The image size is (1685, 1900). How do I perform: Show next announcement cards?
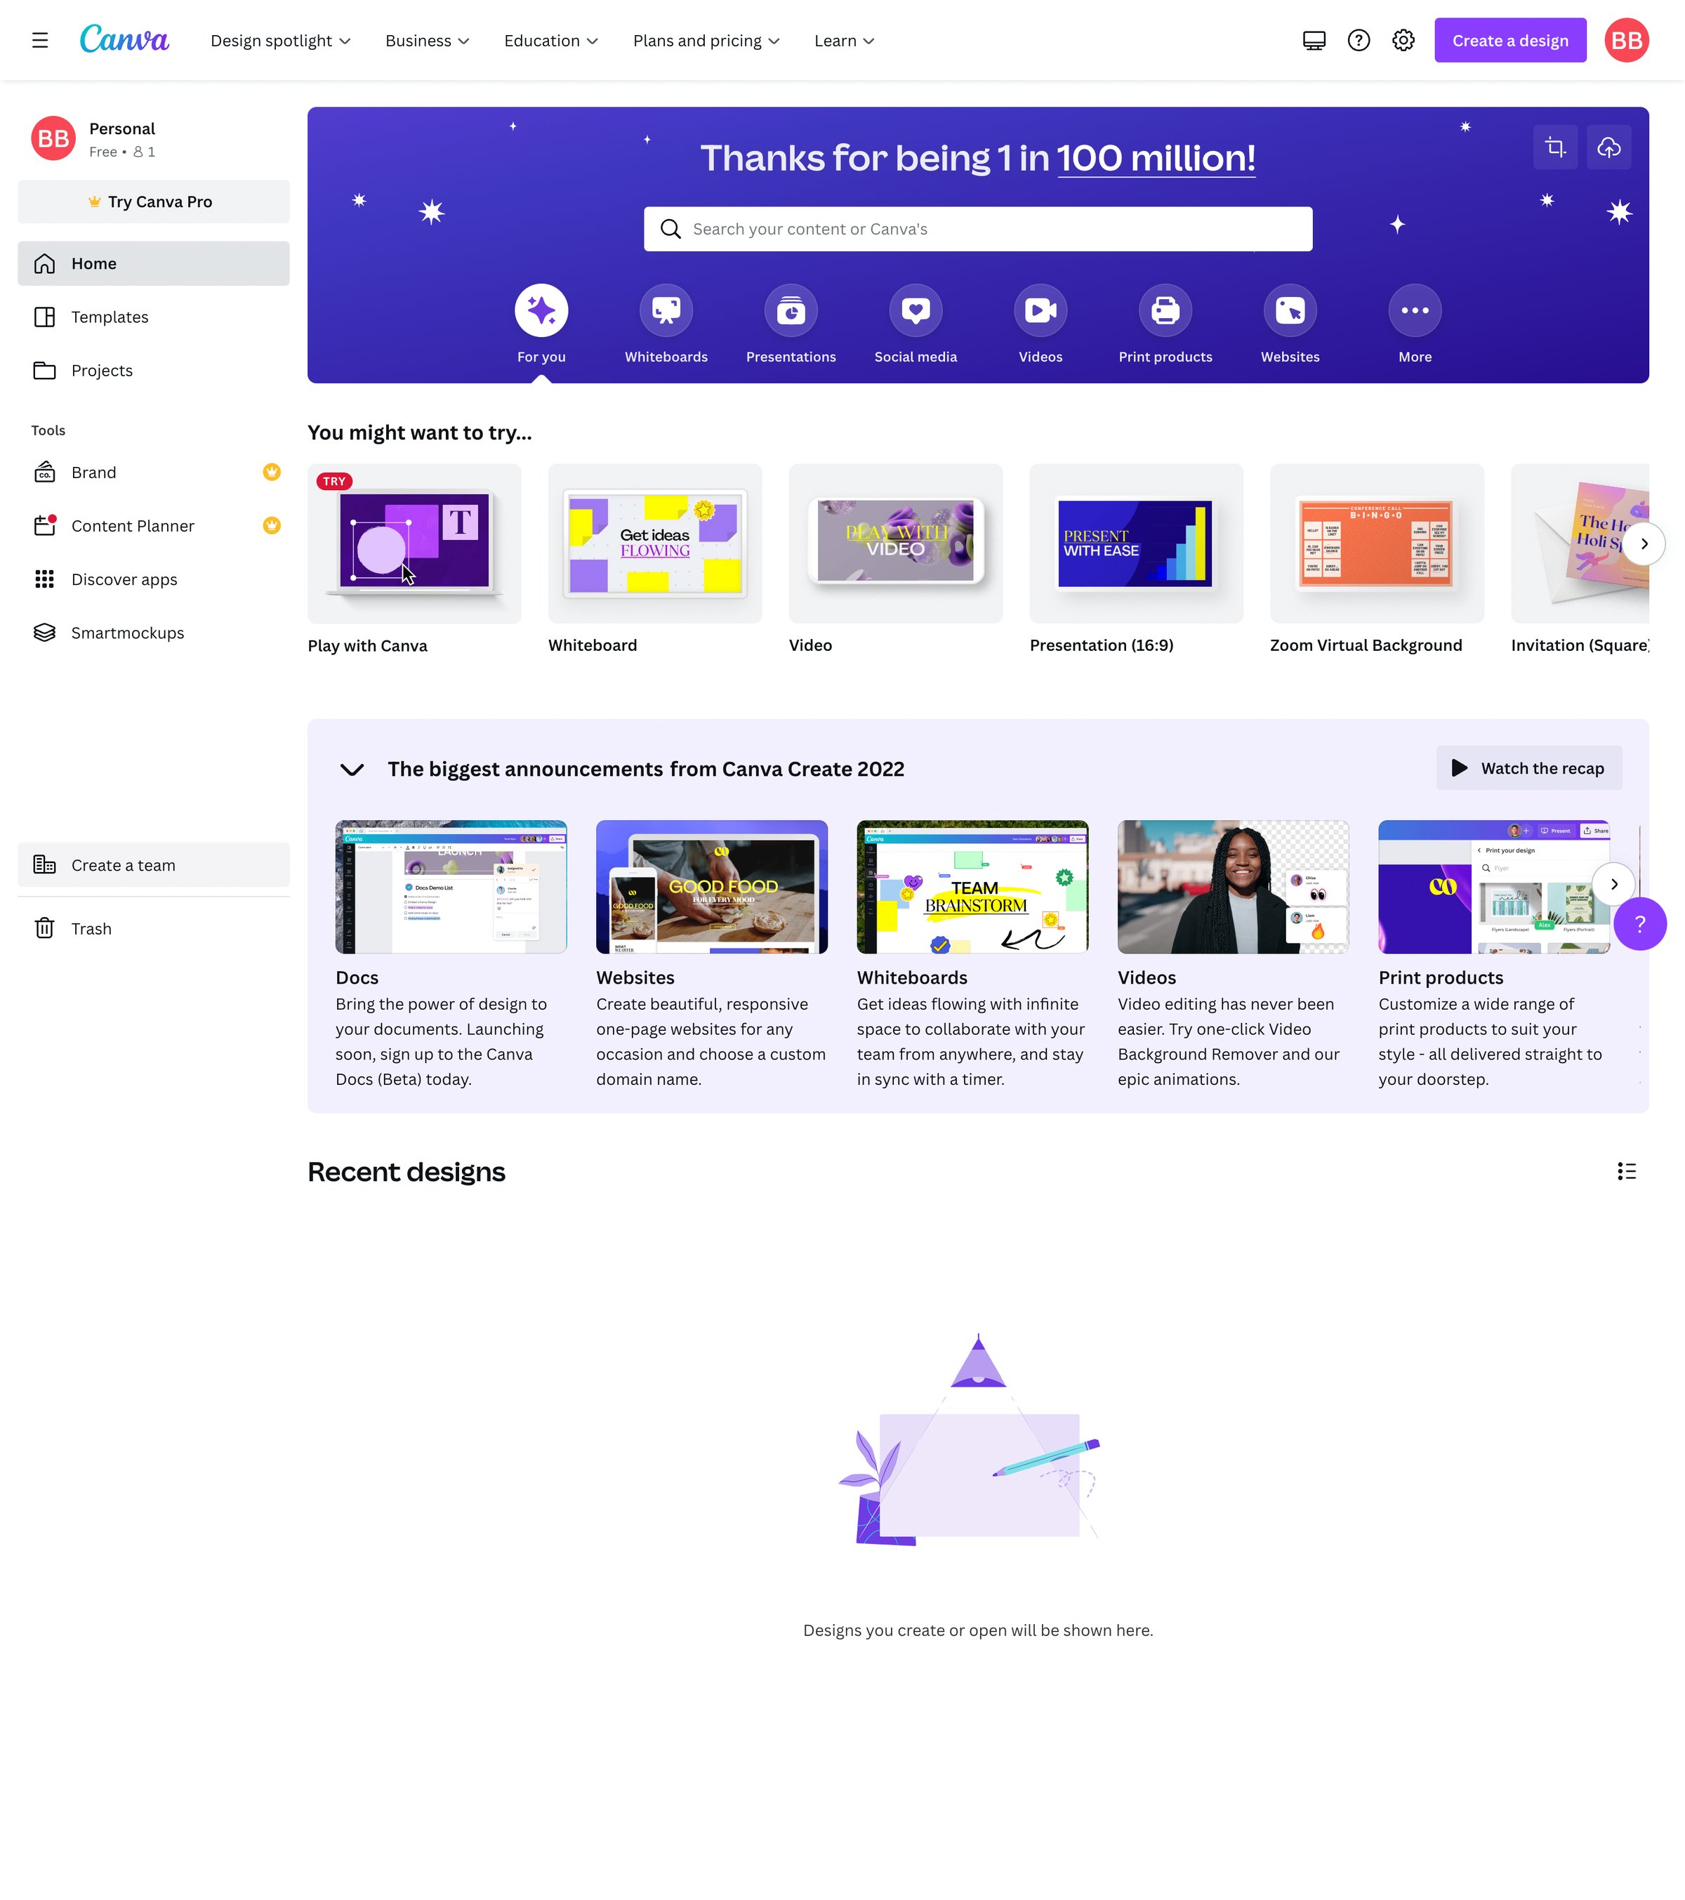pyautogui.click(x=1613, y=884)
